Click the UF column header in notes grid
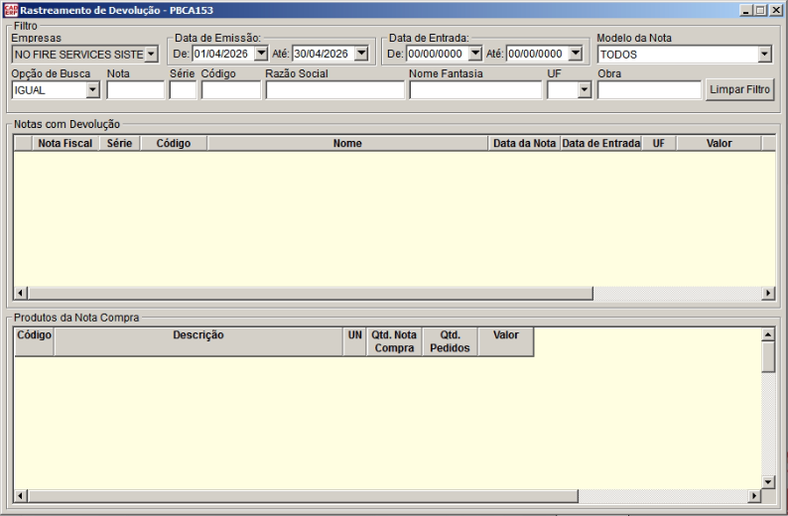Viewport: 788px width, 516px height. pyautogui.click(x=659, y=143)
